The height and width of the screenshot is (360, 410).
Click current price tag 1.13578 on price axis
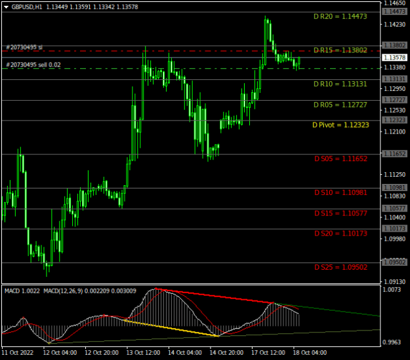pos(394,58)
